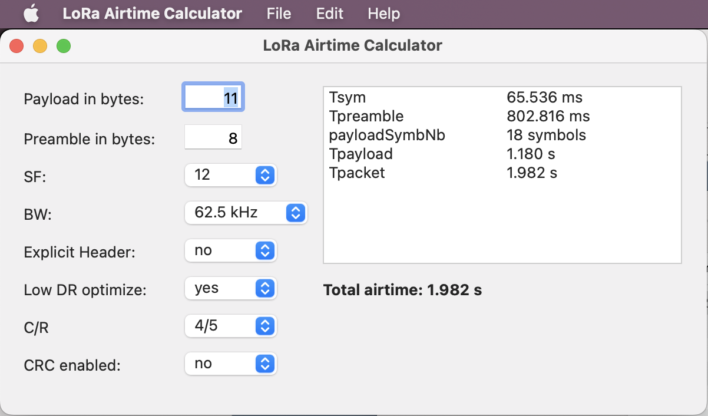Open the Low DR optimize dropdown
The image size is (708, 416).
tap(230, 288)
